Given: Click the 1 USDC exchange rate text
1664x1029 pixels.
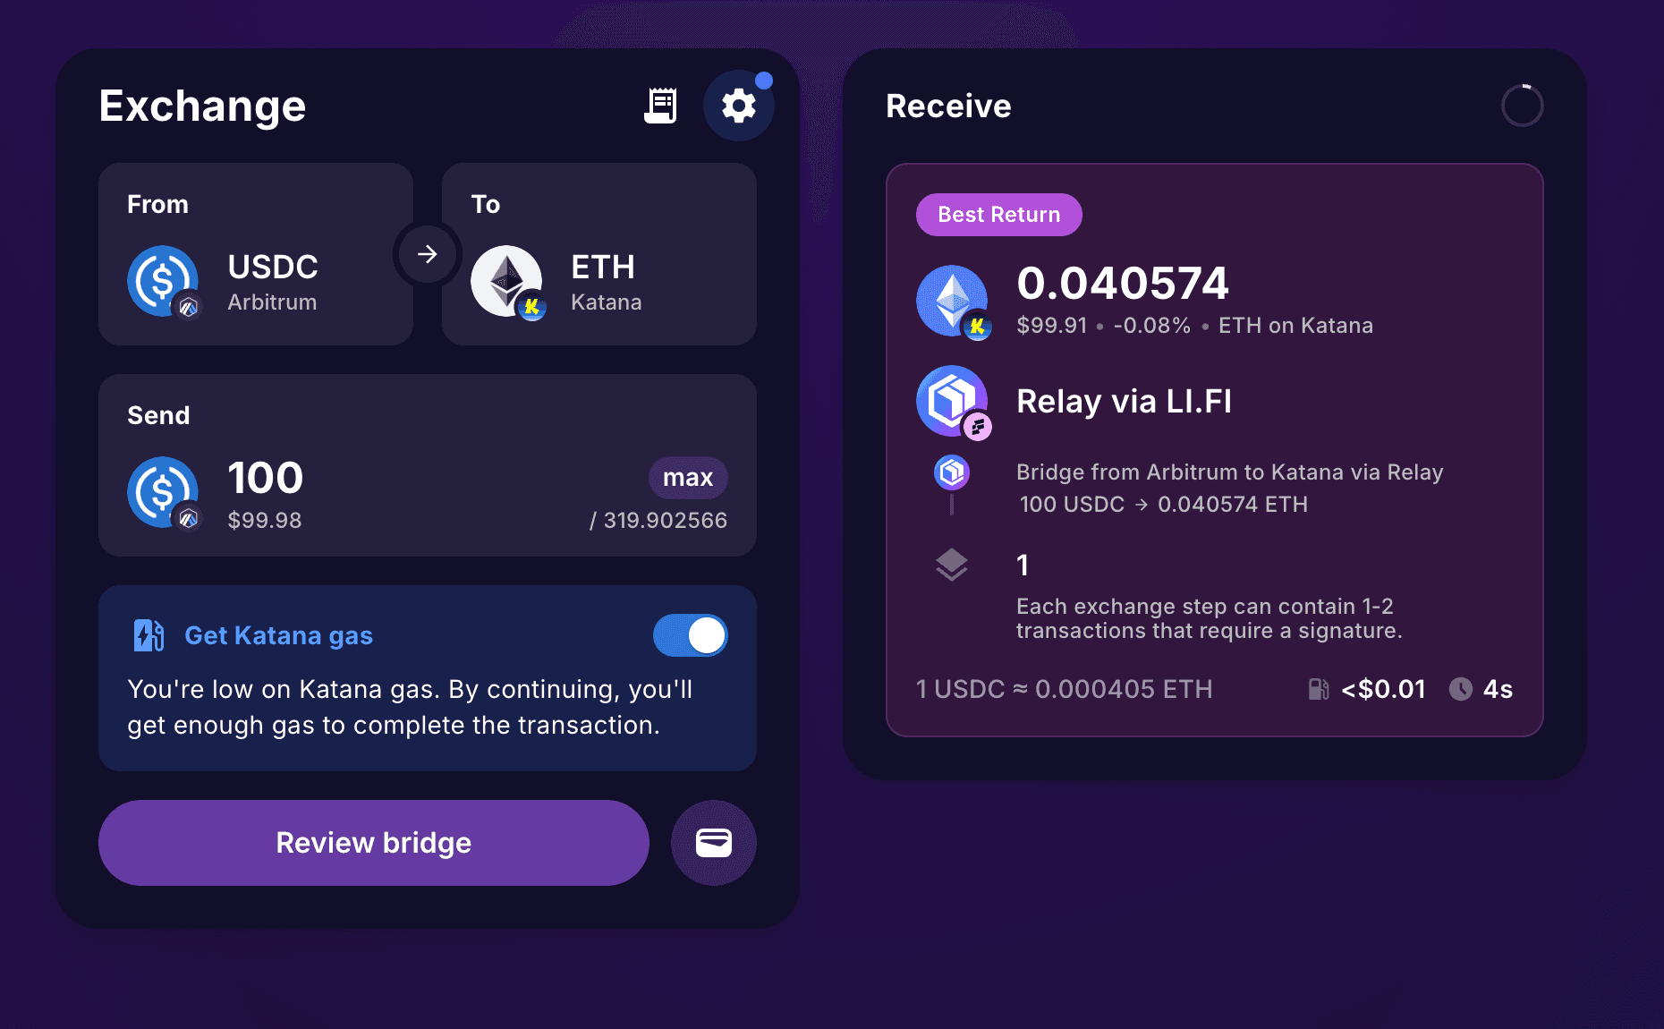Looking at the screenshot, I should (x=1065, y=689).
